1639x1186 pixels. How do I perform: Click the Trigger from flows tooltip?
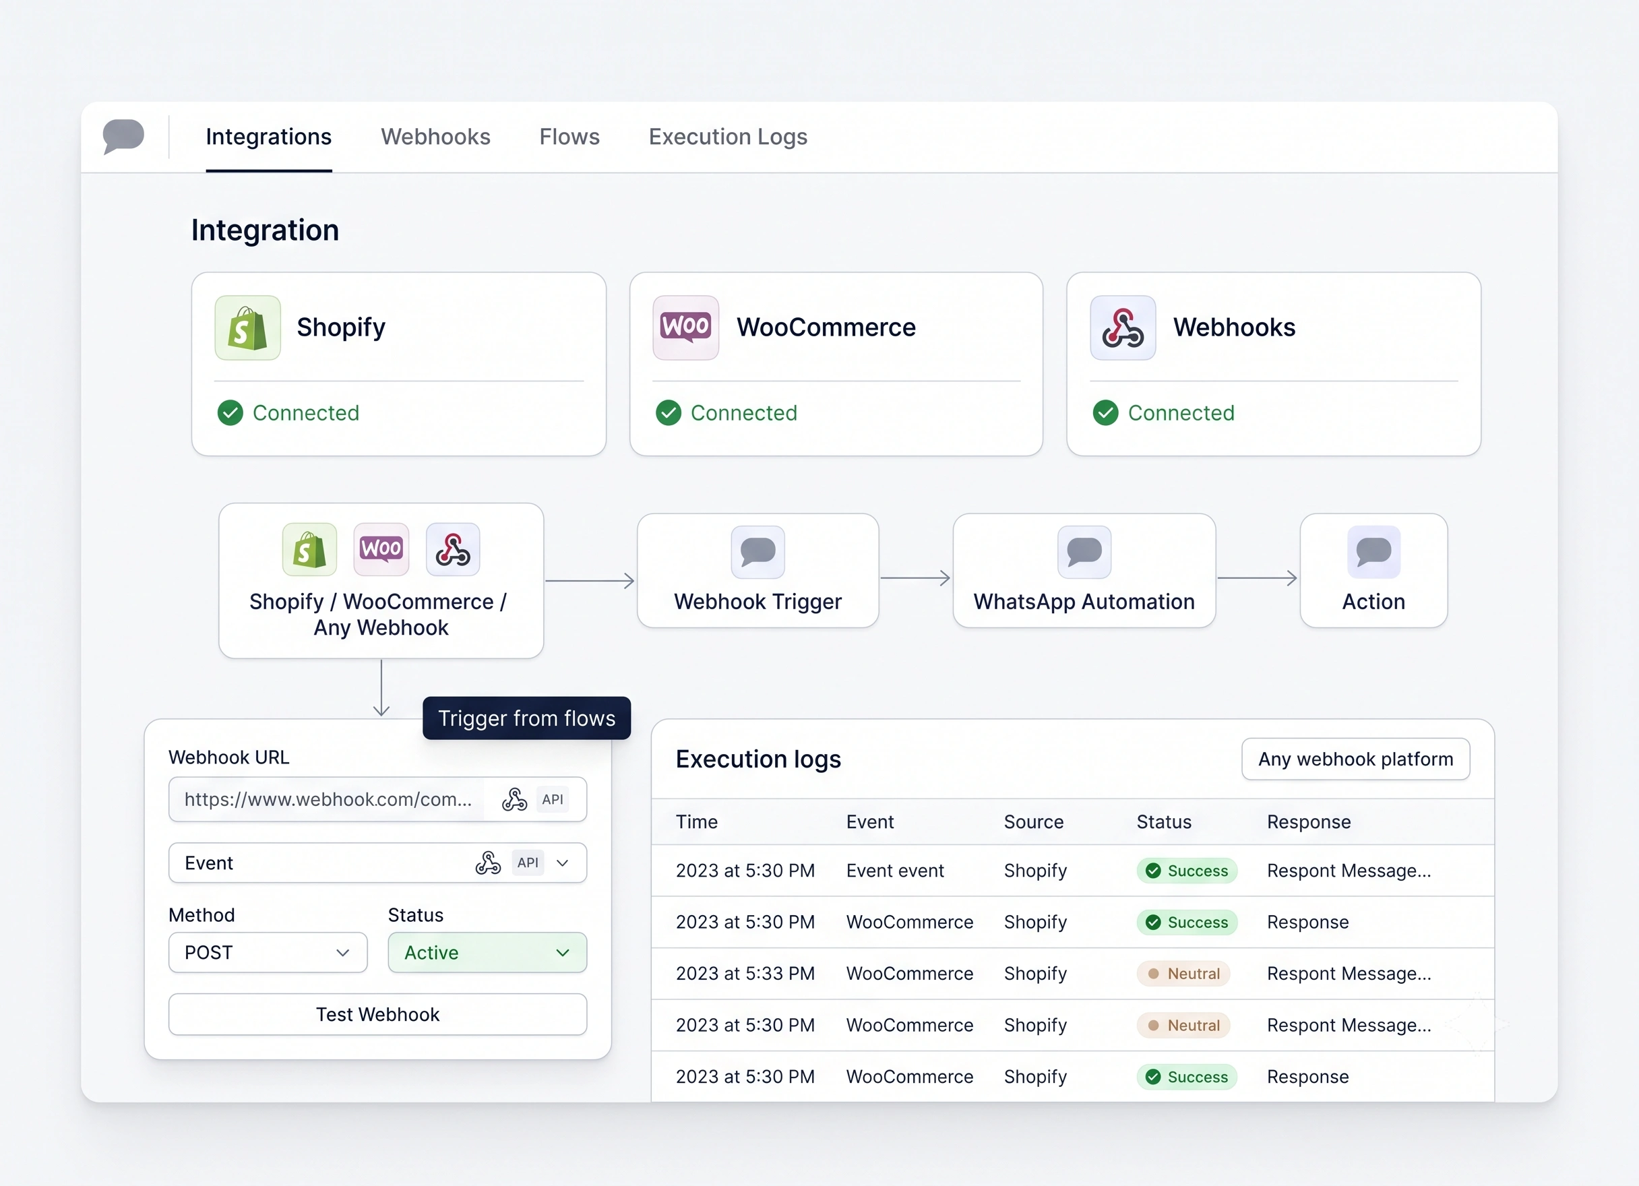[527, 718]
